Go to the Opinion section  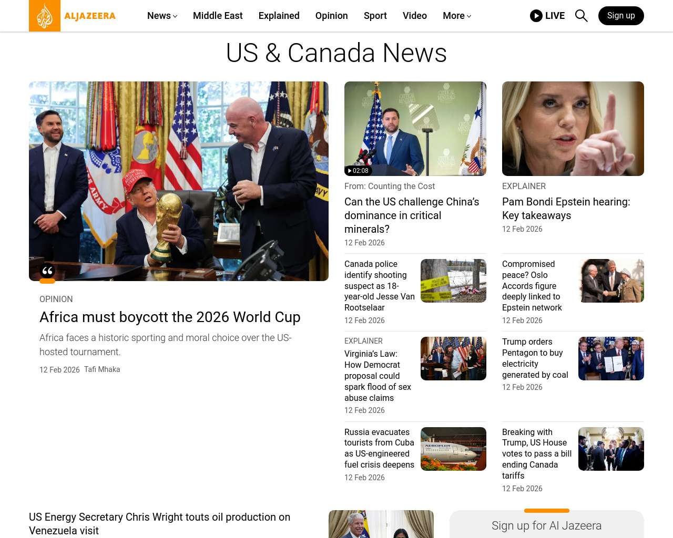click(x=331, y=16)
